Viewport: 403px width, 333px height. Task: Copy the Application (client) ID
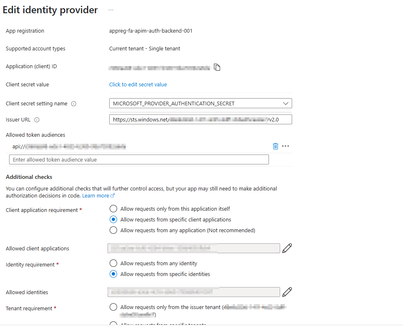point(217,67)
